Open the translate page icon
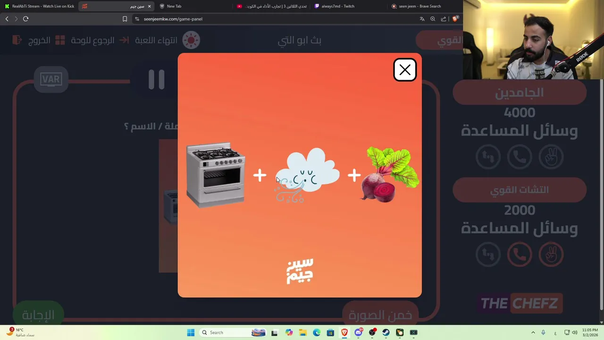Viewport: 604px width, 340px height. (422, 19)
